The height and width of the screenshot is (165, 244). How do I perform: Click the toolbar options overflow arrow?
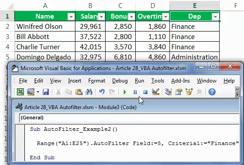(237, 92)
